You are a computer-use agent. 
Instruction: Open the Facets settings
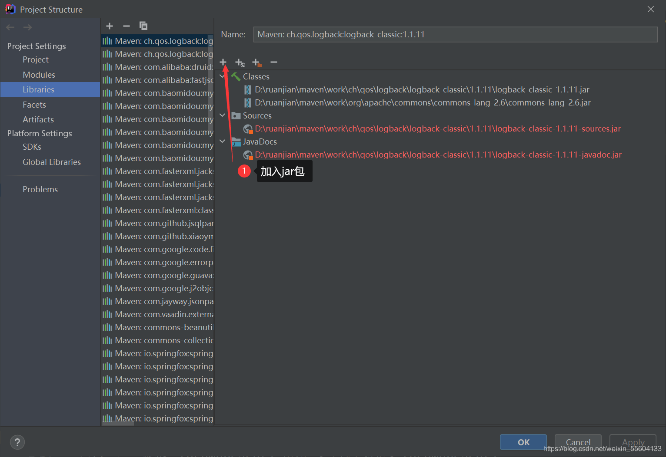(x=34, y=105)
